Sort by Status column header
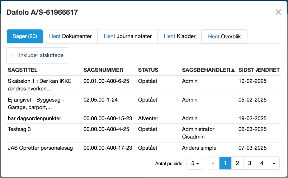This screenshot has width=288, height=178. pos(148,70)
